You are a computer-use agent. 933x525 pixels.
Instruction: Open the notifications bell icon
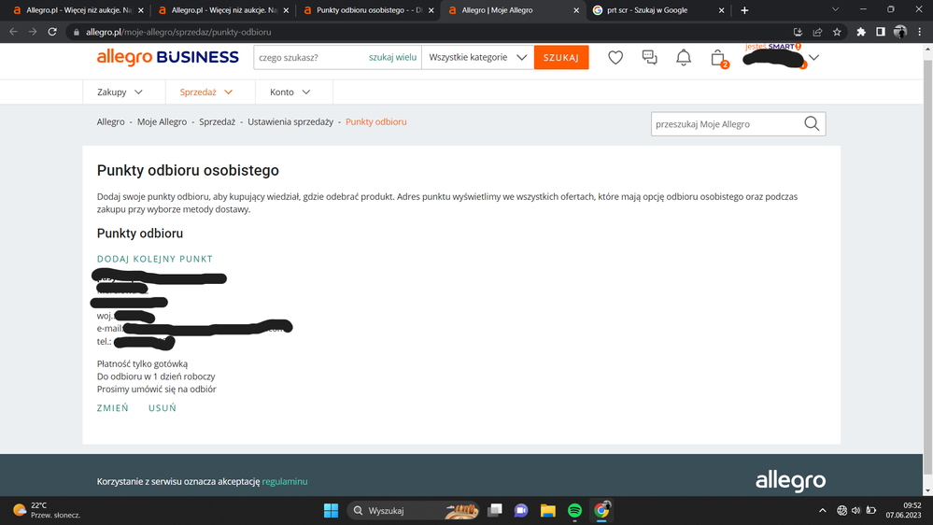(x=684, y=58)
